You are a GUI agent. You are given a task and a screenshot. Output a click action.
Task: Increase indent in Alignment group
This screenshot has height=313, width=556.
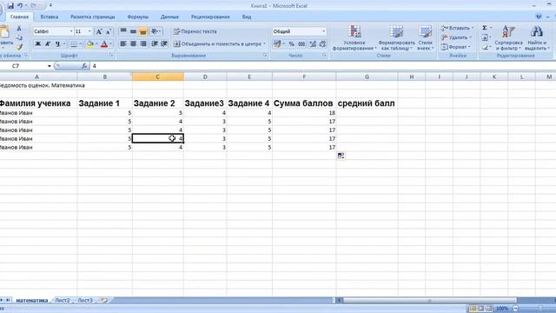[x=164, y=43]
